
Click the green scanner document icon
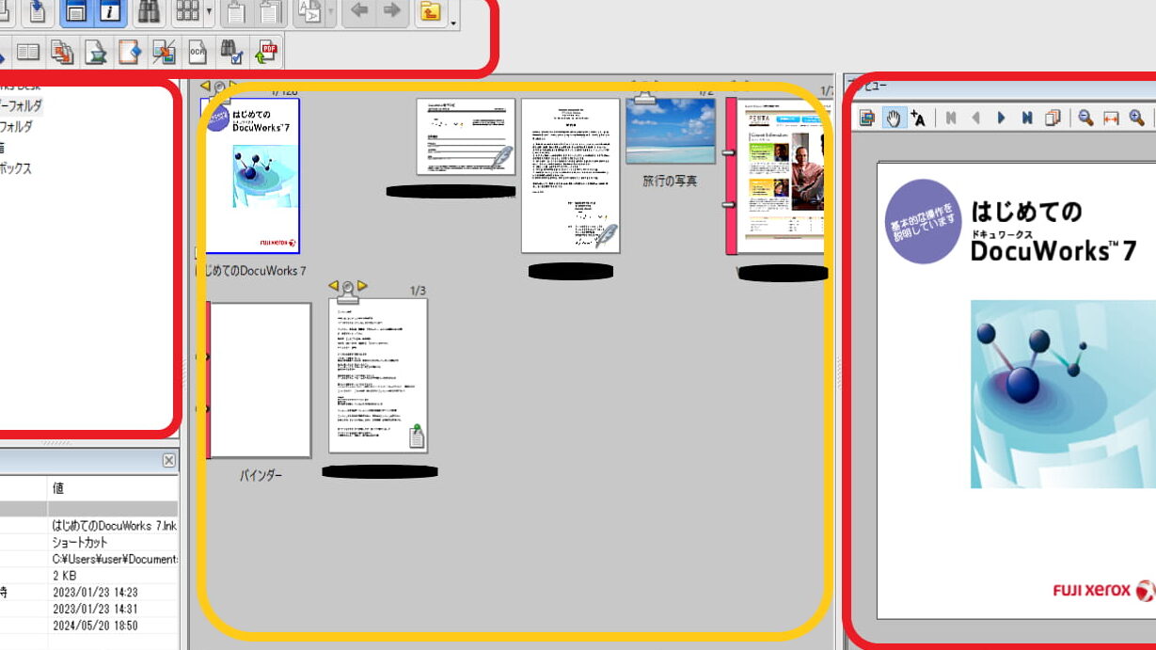click(96, 52)
